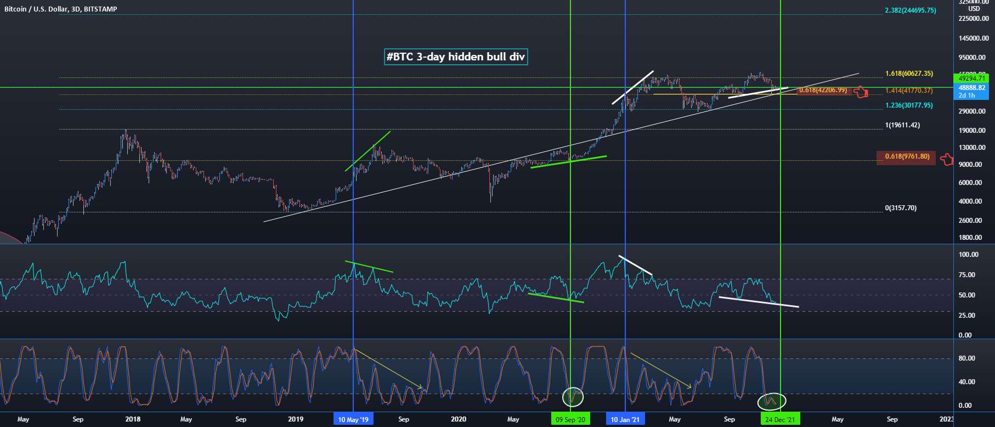This screenshot has height=427, width=995.
Task: Click the 80.00 level on stochastic axis
Action: point(966,358)
